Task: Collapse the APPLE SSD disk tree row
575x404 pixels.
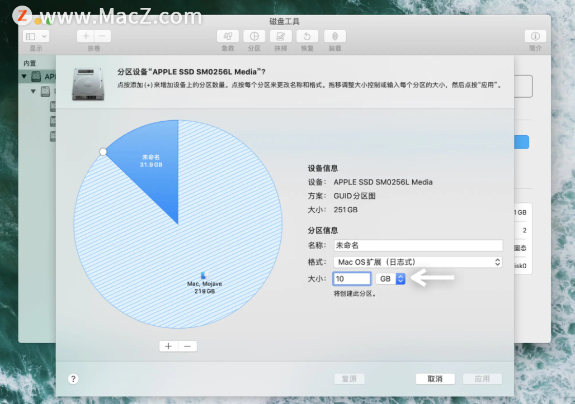Action: pos(24,77)
